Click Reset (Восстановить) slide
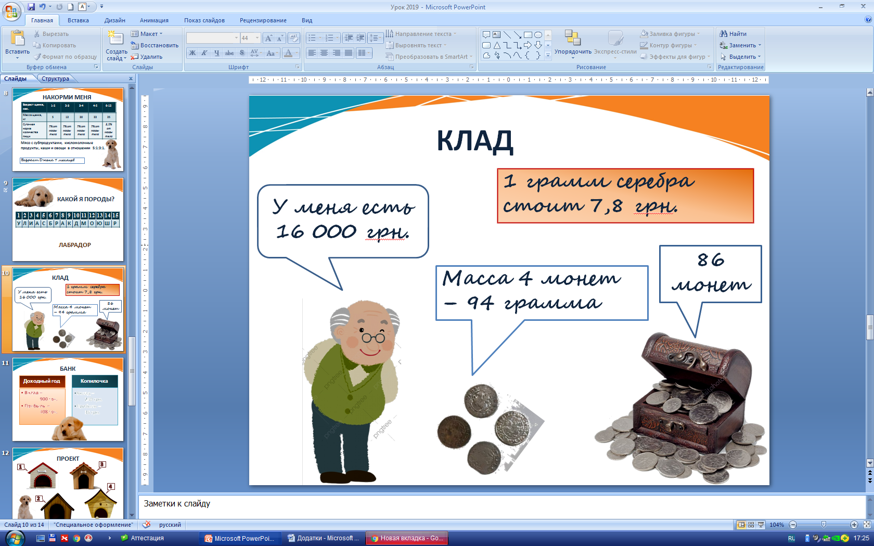The width and height of the screenshot is (874, 546). (x=155, y=45)
